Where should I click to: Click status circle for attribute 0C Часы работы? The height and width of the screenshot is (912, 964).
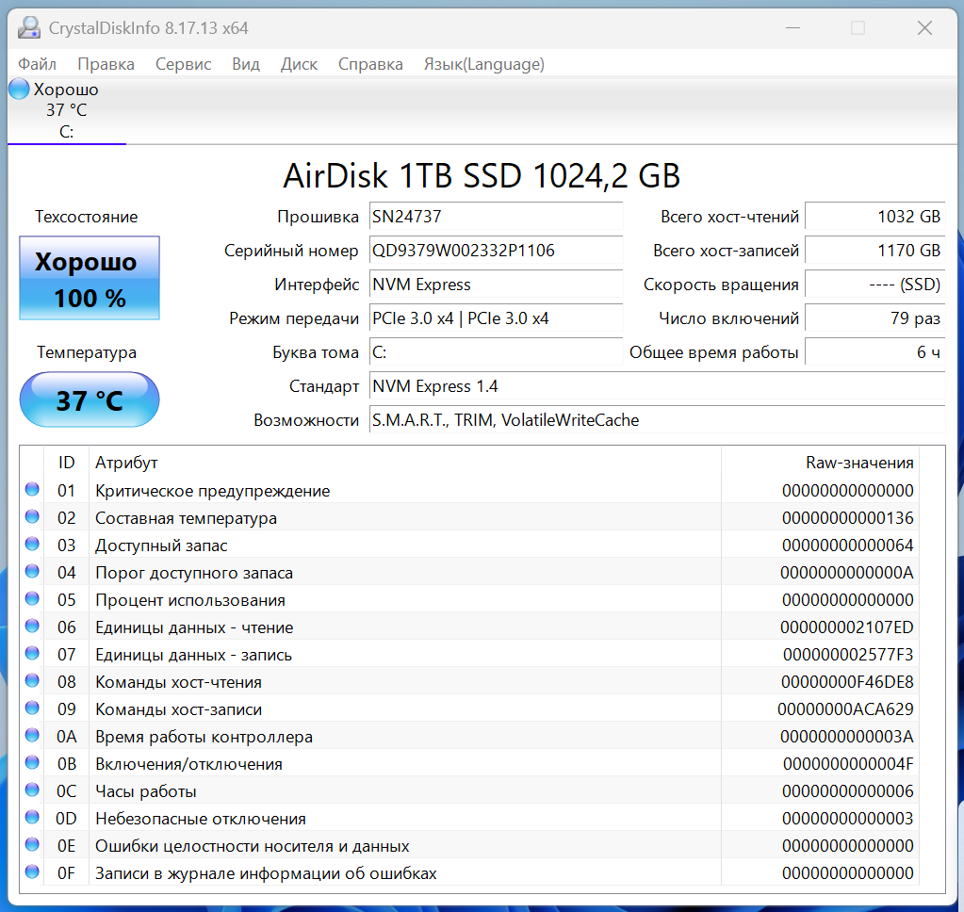coord(32,790)
